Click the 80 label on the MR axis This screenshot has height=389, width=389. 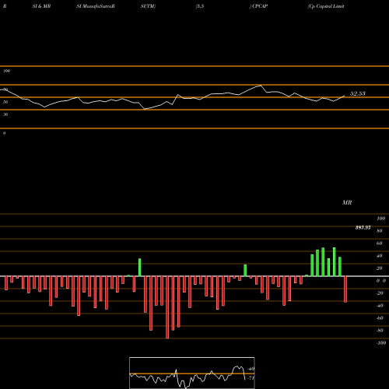point(380,231)
